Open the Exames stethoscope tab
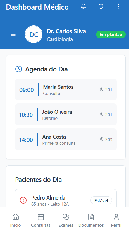 (x=66, y=220)
